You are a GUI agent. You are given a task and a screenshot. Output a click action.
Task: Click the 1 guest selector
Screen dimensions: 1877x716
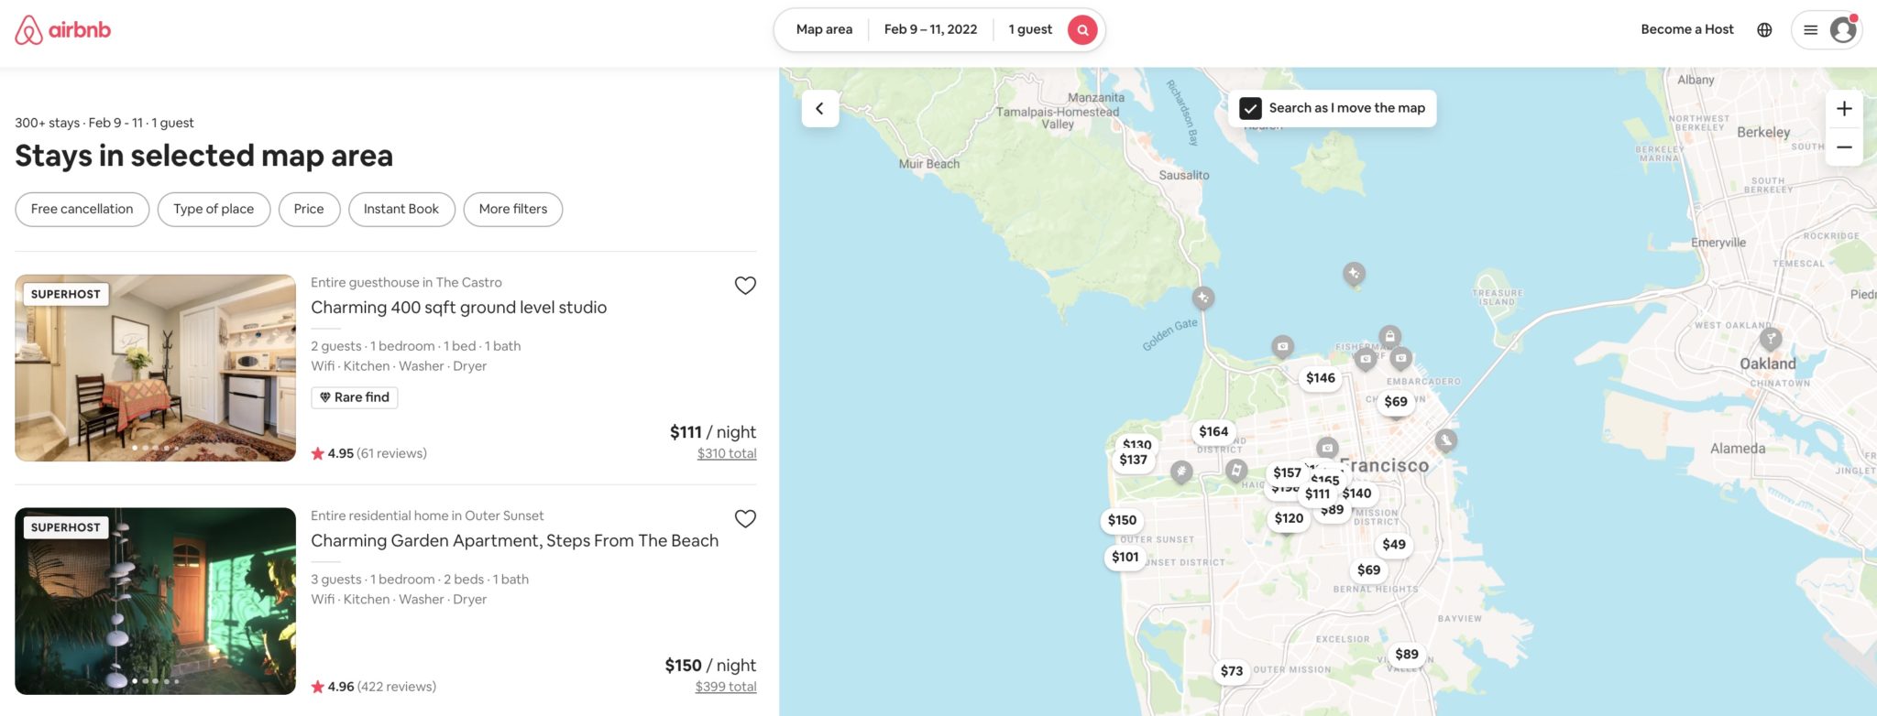(x=1029, y=28)
